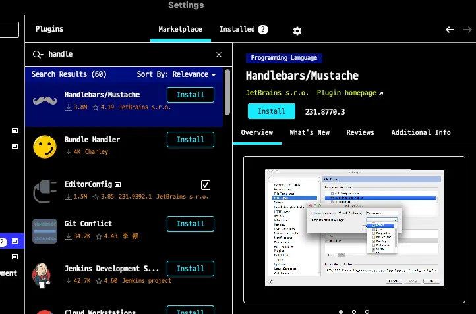Open the plugin settings gear menu

[x=297, y=31]
